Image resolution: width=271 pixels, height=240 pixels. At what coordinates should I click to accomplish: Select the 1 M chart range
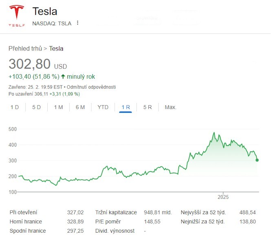(58, 107)
